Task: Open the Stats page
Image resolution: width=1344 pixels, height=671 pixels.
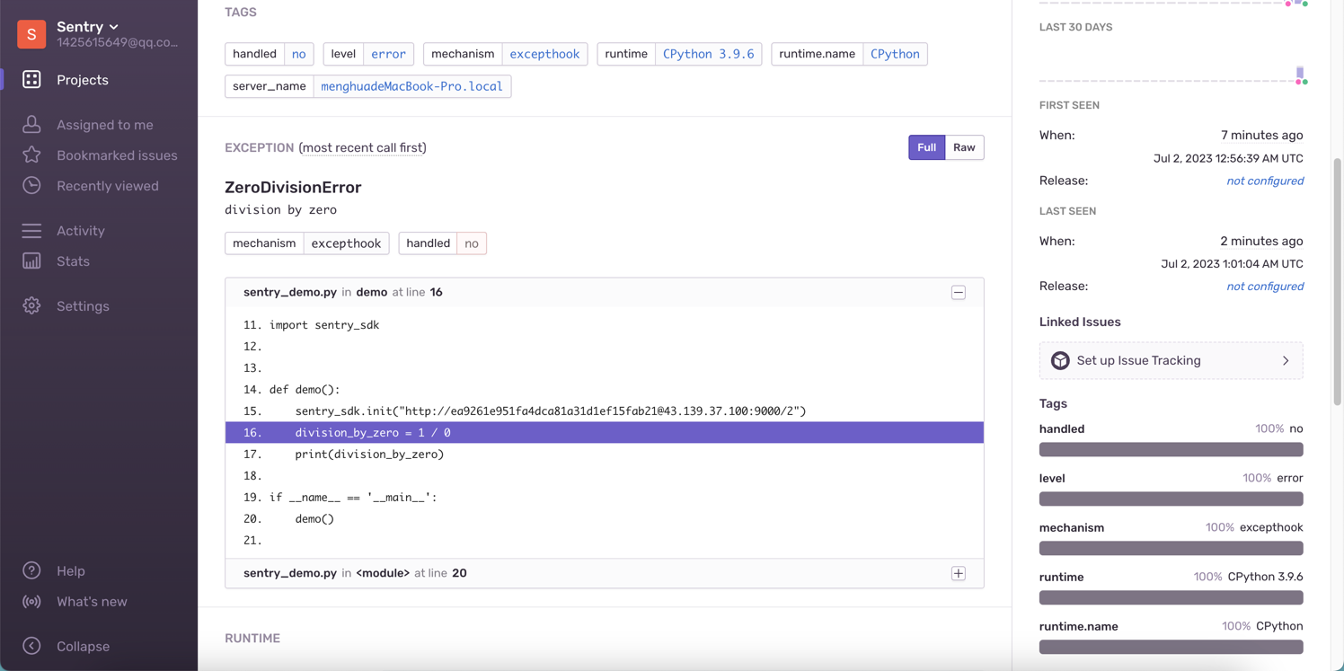Action: pos(73,261)
